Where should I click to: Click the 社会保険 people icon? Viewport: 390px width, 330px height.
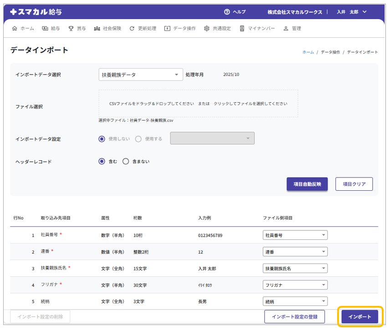tap(97, 29)
